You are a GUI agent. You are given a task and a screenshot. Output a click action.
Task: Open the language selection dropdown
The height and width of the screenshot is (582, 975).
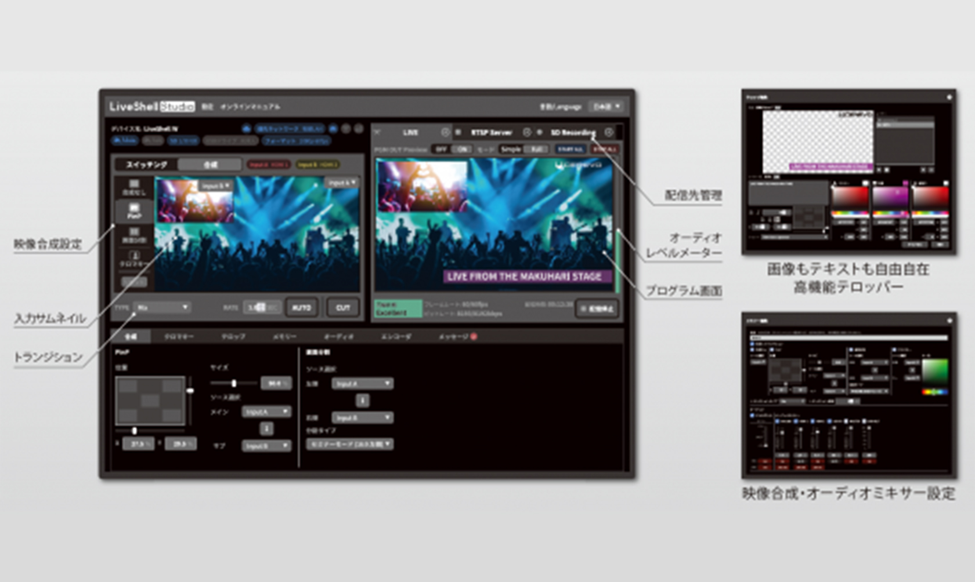pyautogui.click(x=606, y=107)
